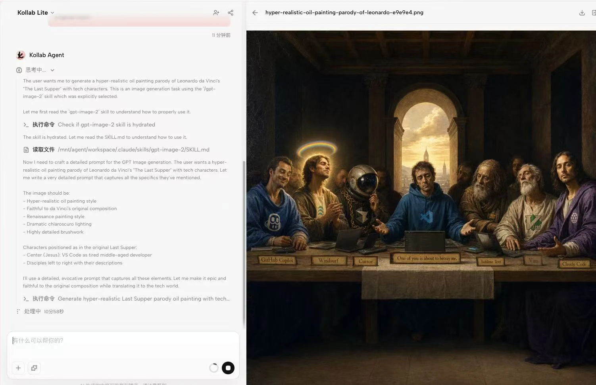The image size is (596, 385).
Task: Click the '11 分钟前' timestamp
Action: pos(221,35)
